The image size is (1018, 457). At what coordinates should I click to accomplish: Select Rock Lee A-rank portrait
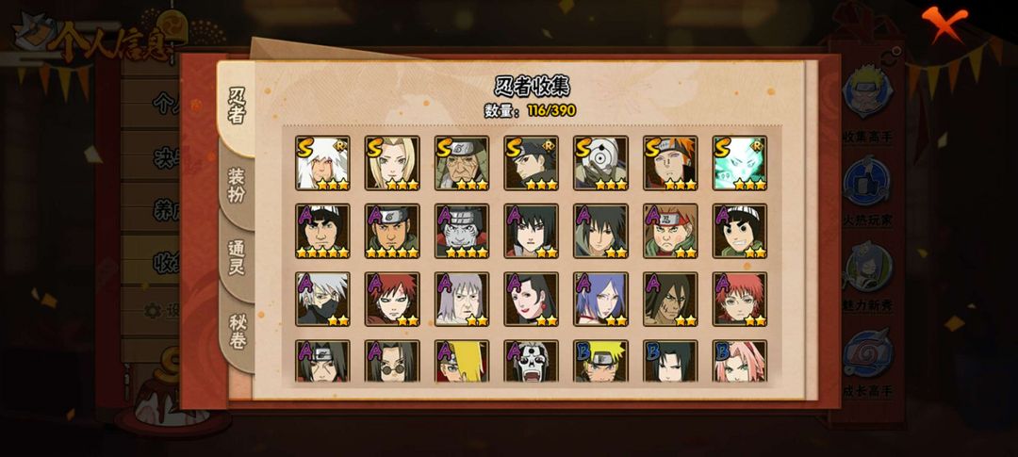point(740,231)
